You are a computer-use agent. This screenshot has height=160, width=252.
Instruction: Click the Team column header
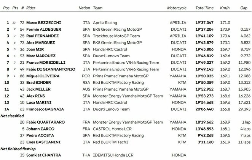[x=98, y=8]
